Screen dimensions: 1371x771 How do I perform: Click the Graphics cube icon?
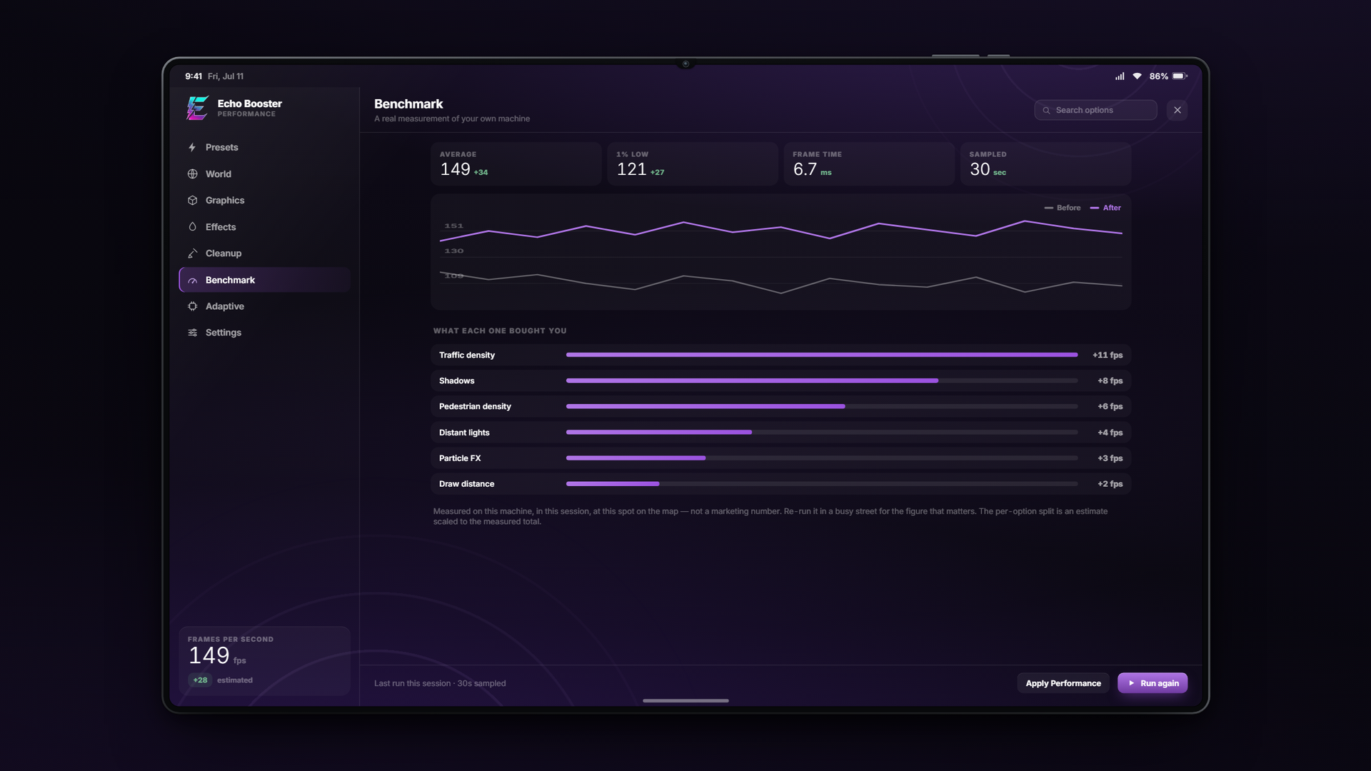pyautogui.click(x=192, y=201)
